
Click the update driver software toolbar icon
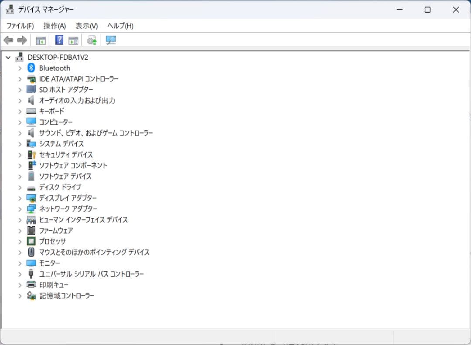[92, 41]
